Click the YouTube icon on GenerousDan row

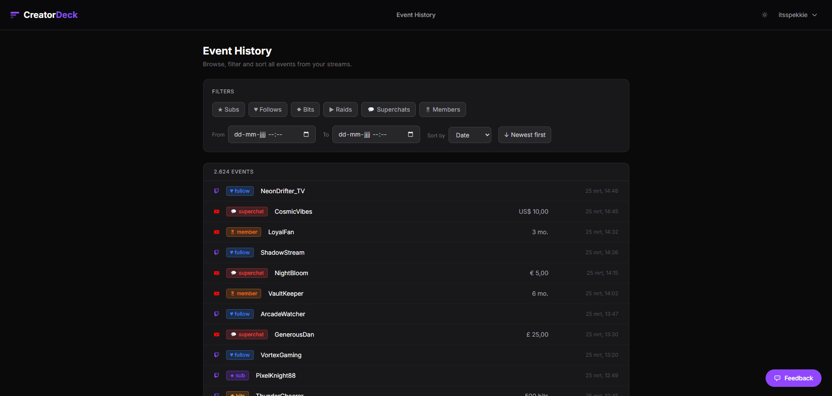click(217, 335)
